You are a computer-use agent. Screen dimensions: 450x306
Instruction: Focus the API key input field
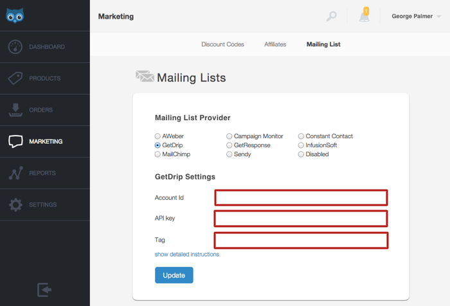301,219
